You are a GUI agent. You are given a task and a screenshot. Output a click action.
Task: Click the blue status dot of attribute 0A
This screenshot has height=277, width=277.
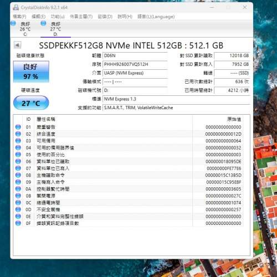18,189
